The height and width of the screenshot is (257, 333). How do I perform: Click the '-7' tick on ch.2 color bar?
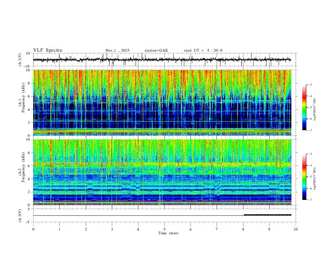(310, 200)
